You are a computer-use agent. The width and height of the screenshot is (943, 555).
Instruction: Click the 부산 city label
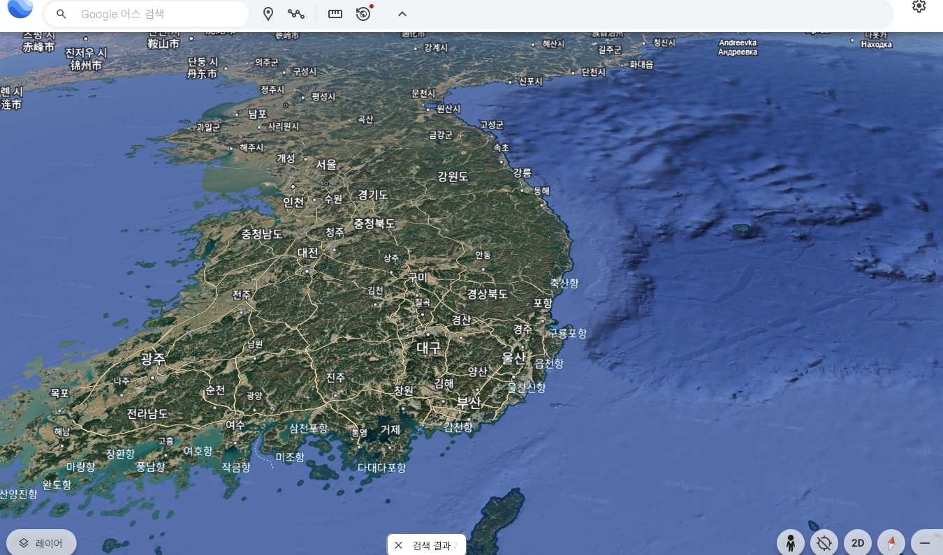click(469, 403)
